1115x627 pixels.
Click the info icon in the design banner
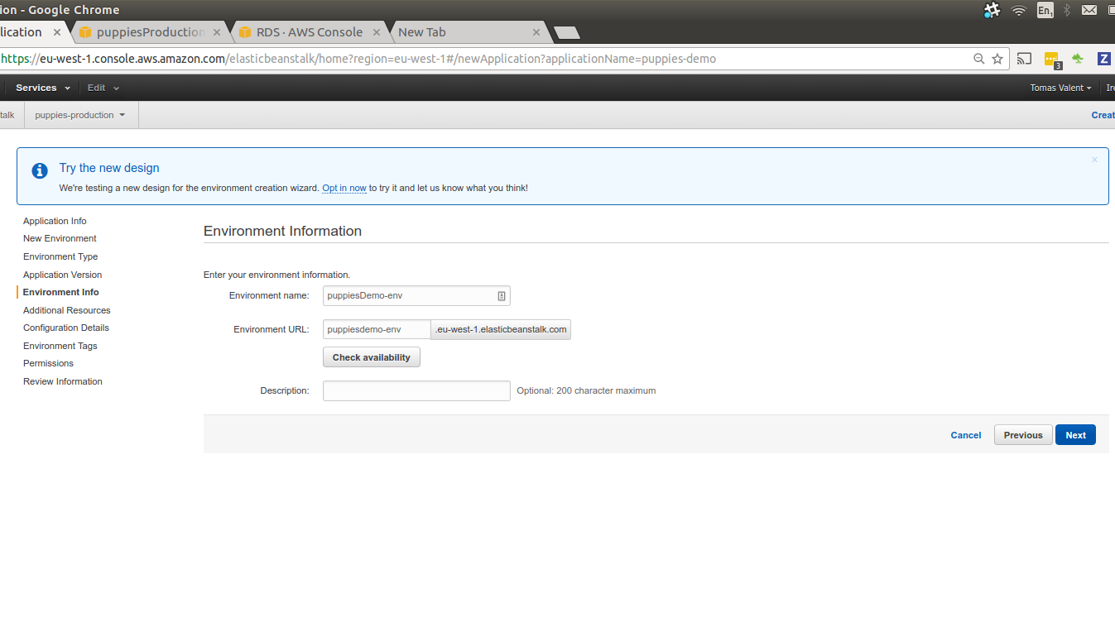click(40, 171)
